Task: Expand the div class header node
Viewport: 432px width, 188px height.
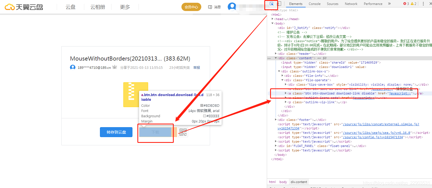Action: (276, 54)
